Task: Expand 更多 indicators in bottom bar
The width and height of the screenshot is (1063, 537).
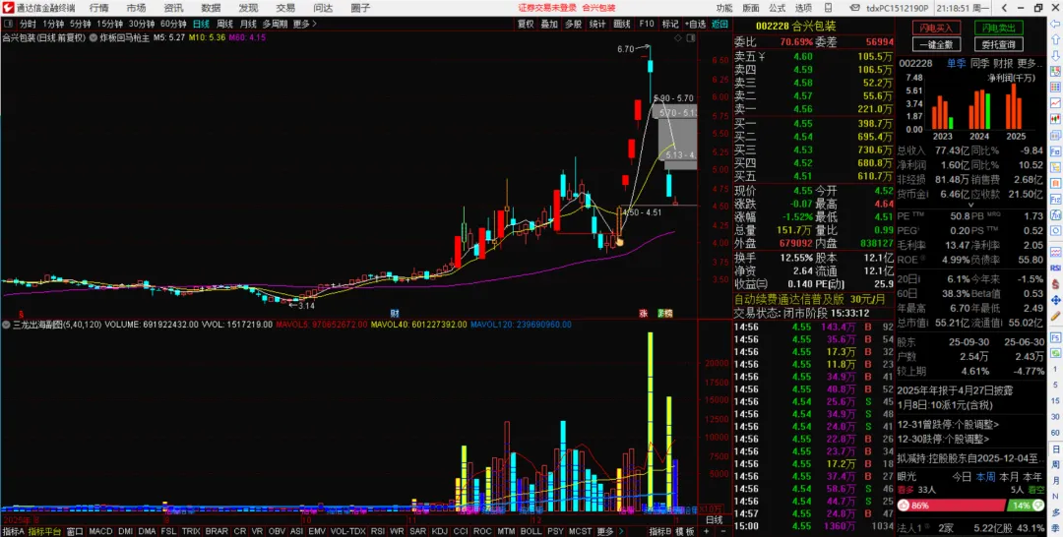Action: 604,531
